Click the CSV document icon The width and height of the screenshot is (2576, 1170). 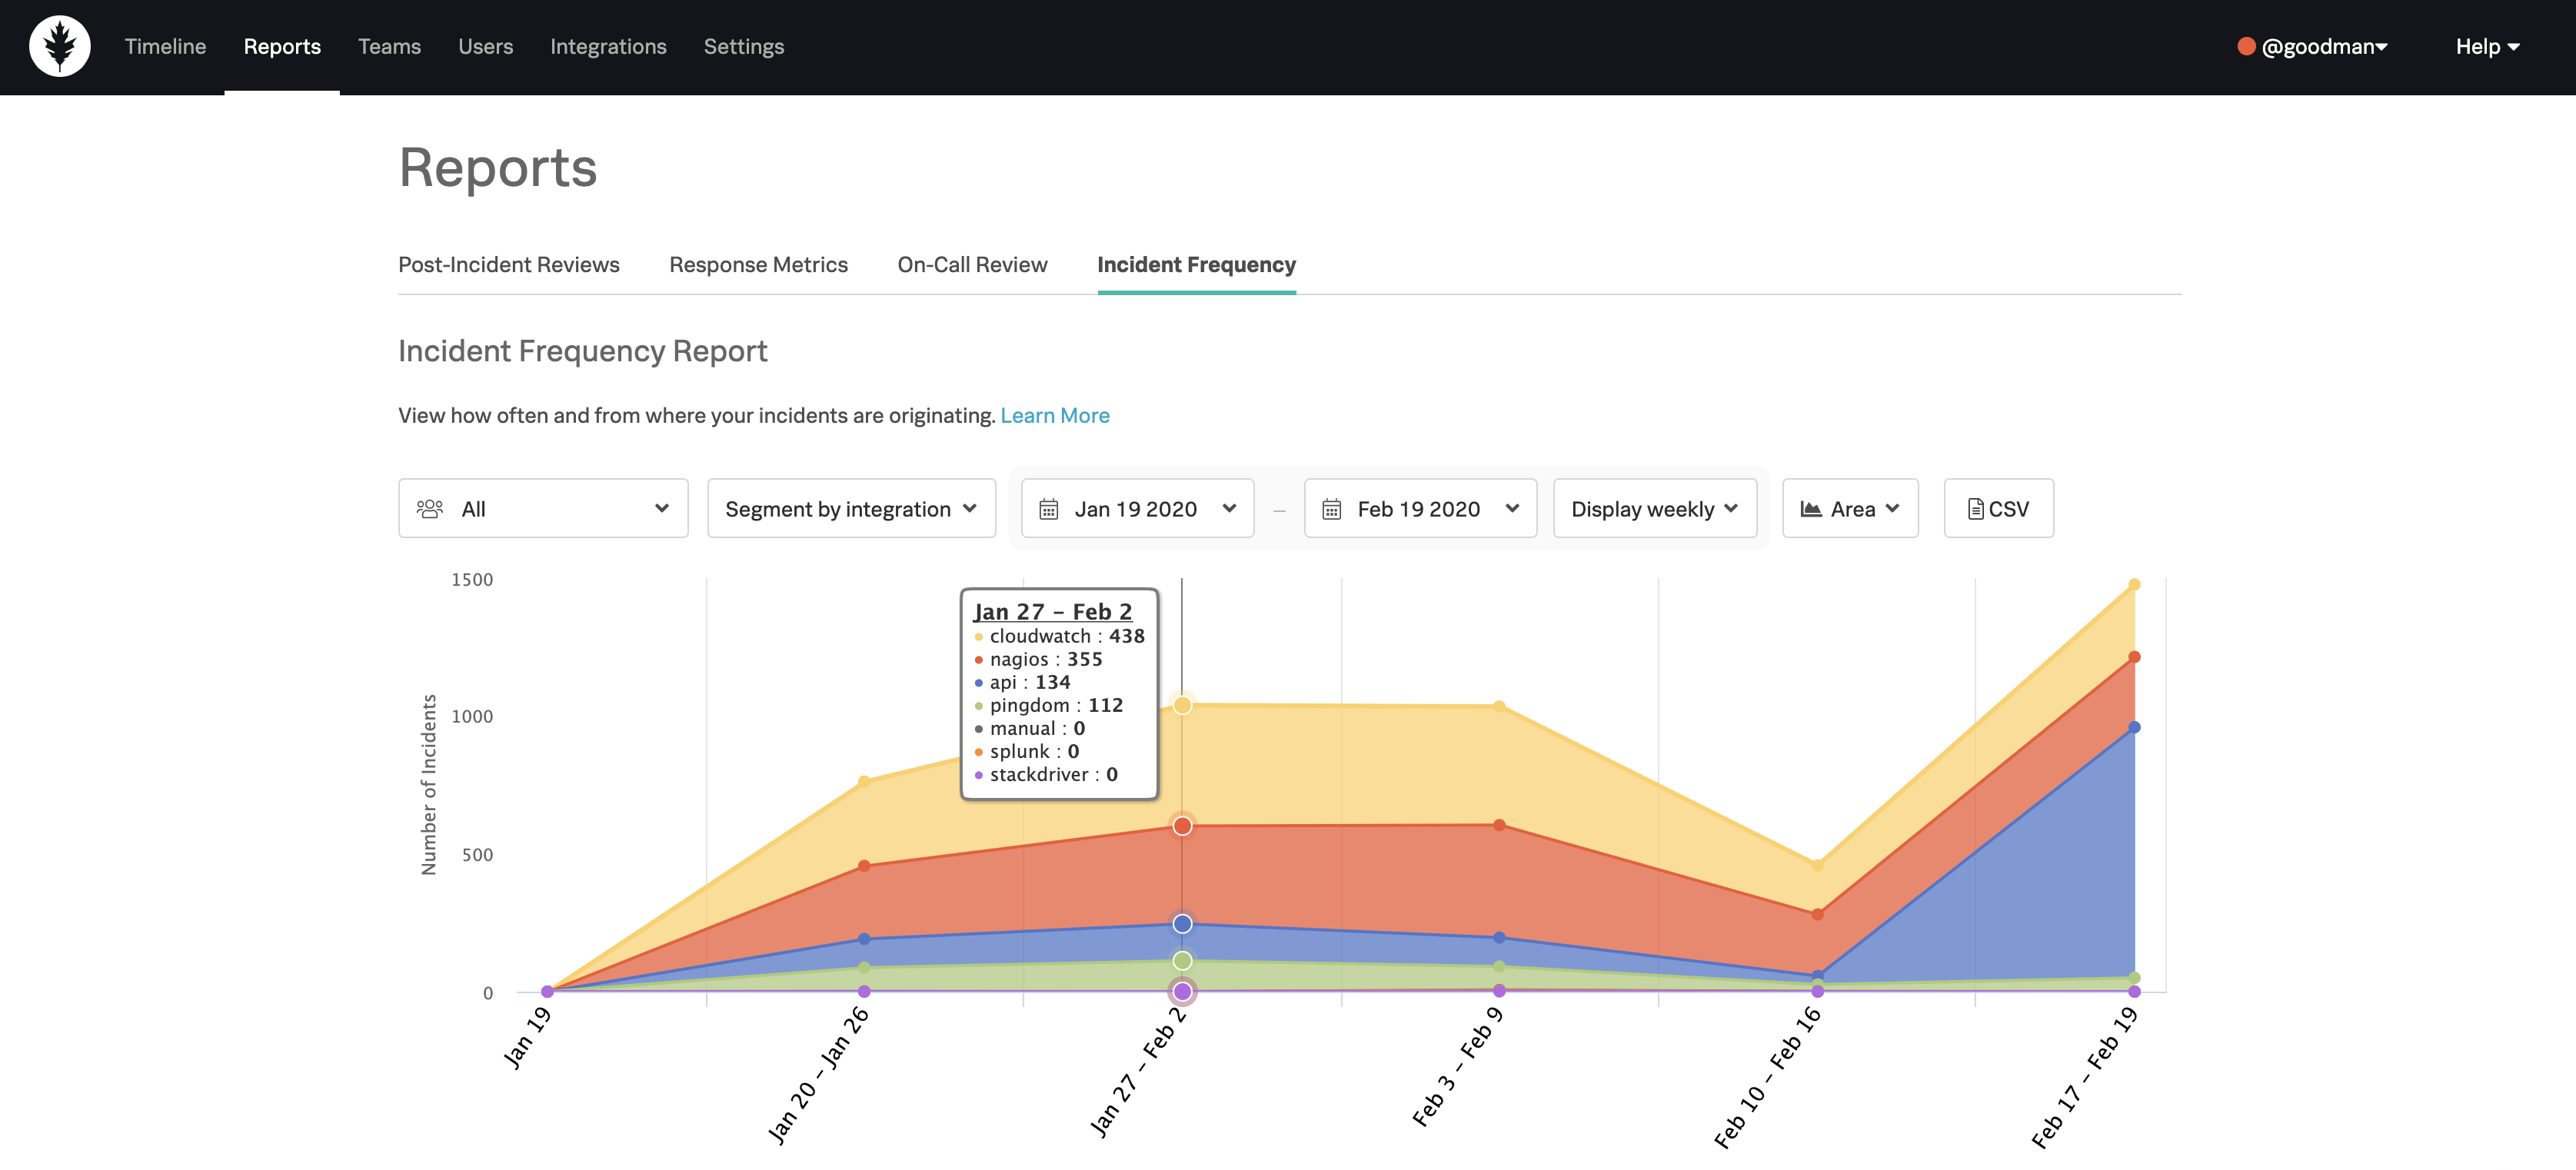coord(1975,509)
